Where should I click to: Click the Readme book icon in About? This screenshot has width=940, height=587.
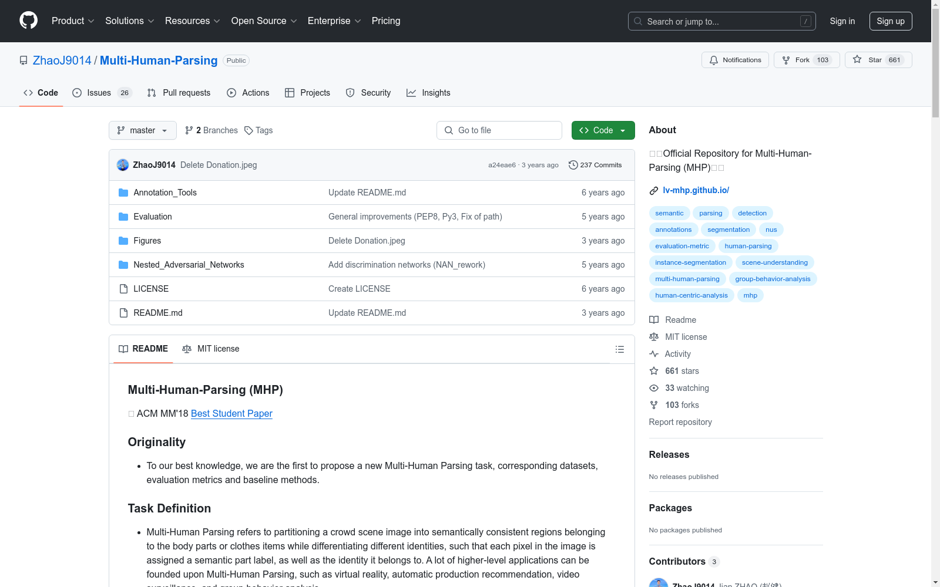pyautogui.click(x=654, y=320)
